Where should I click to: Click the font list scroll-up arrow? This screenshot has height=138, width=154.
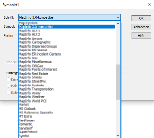[x=118, y=23]
